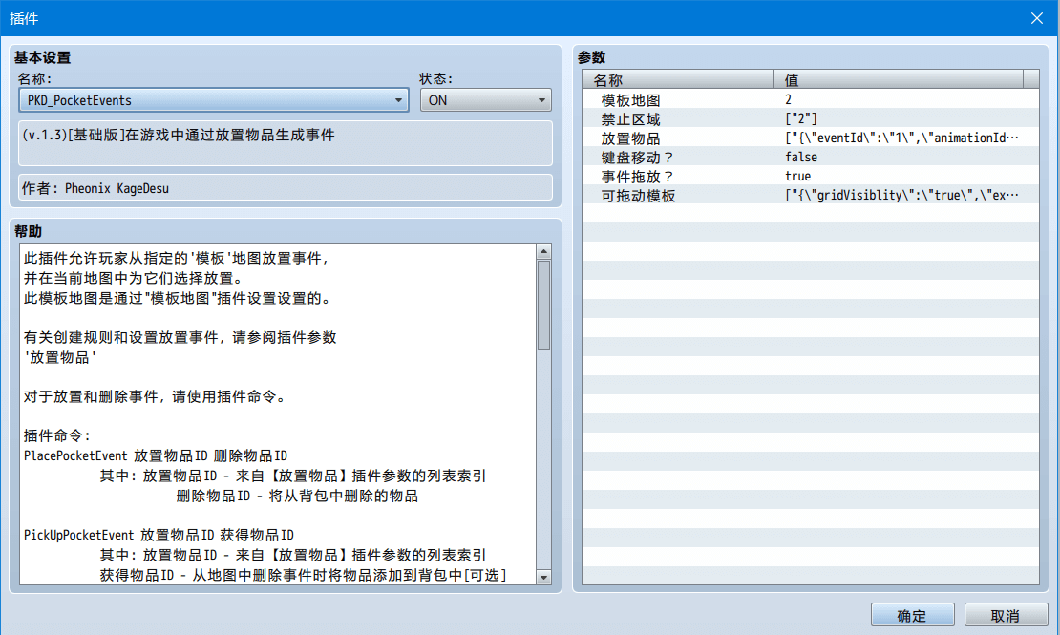Open the plugin name dropdown PKD_PocketEvents
Screen dimensions: 1060x635
(x=214, y=100)
